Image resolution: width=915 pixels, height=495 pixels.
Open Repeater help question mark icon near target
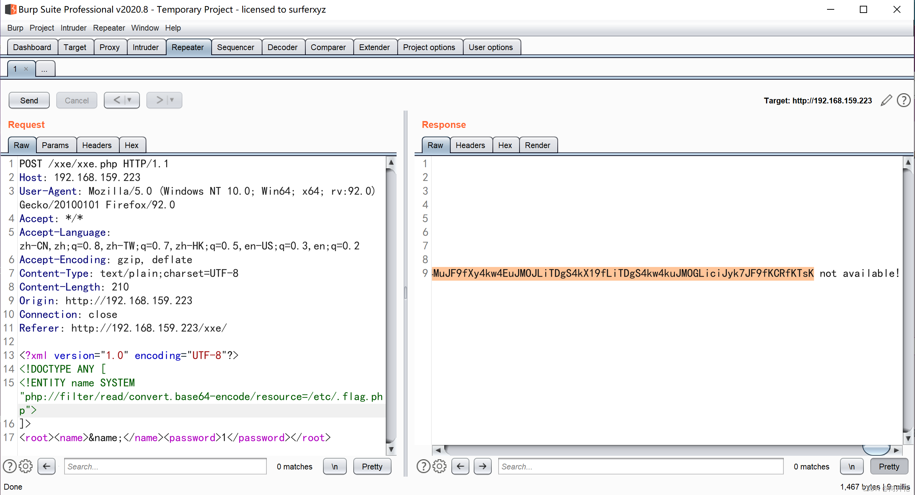pyautogui.click(x=903, y=100)
